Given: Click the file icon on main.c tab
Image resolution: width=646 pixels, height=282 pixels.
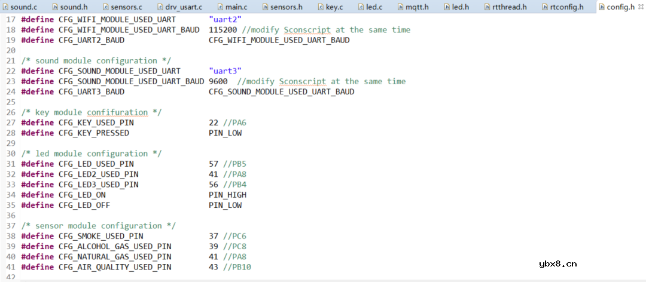Looking at the screenshot, I should [x=220, y=7].
